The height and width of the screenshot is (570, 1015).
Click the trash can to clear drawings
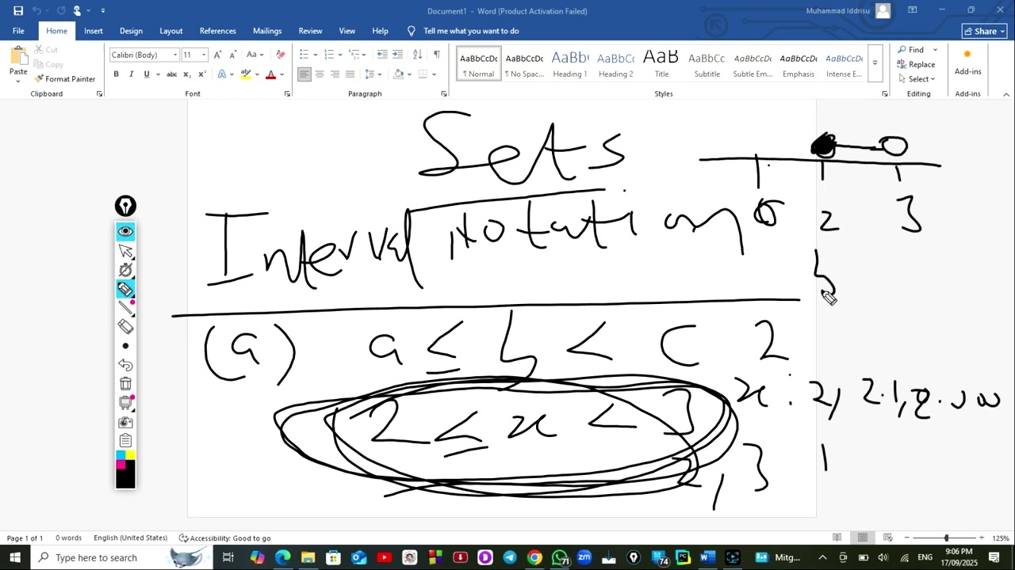125,384
